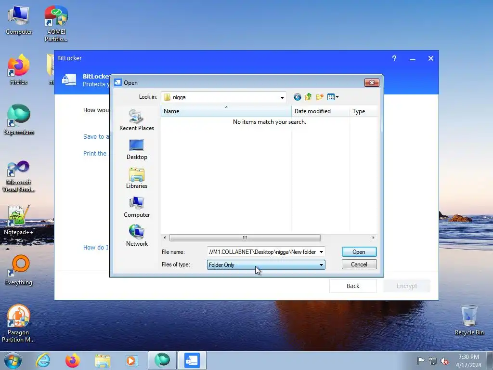
Task: Sort by Date modified column
Action: coord(320,111)
